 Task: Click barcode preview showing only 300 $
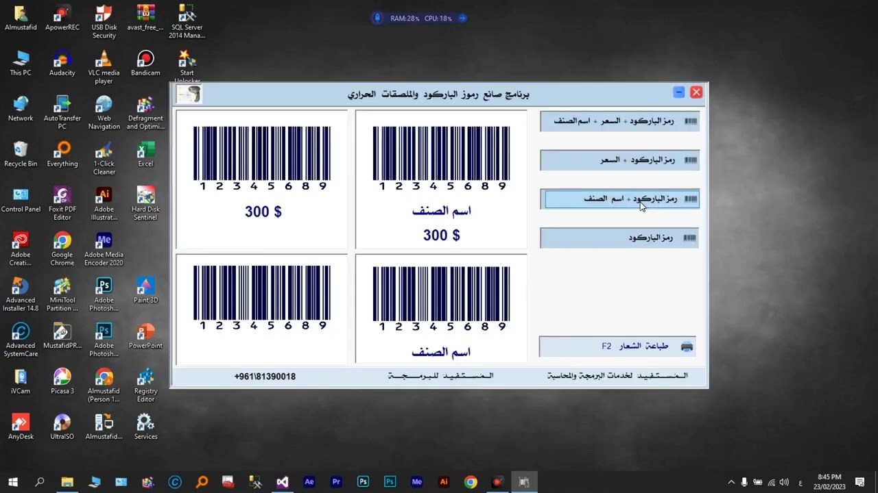click(x=261, y=179)
